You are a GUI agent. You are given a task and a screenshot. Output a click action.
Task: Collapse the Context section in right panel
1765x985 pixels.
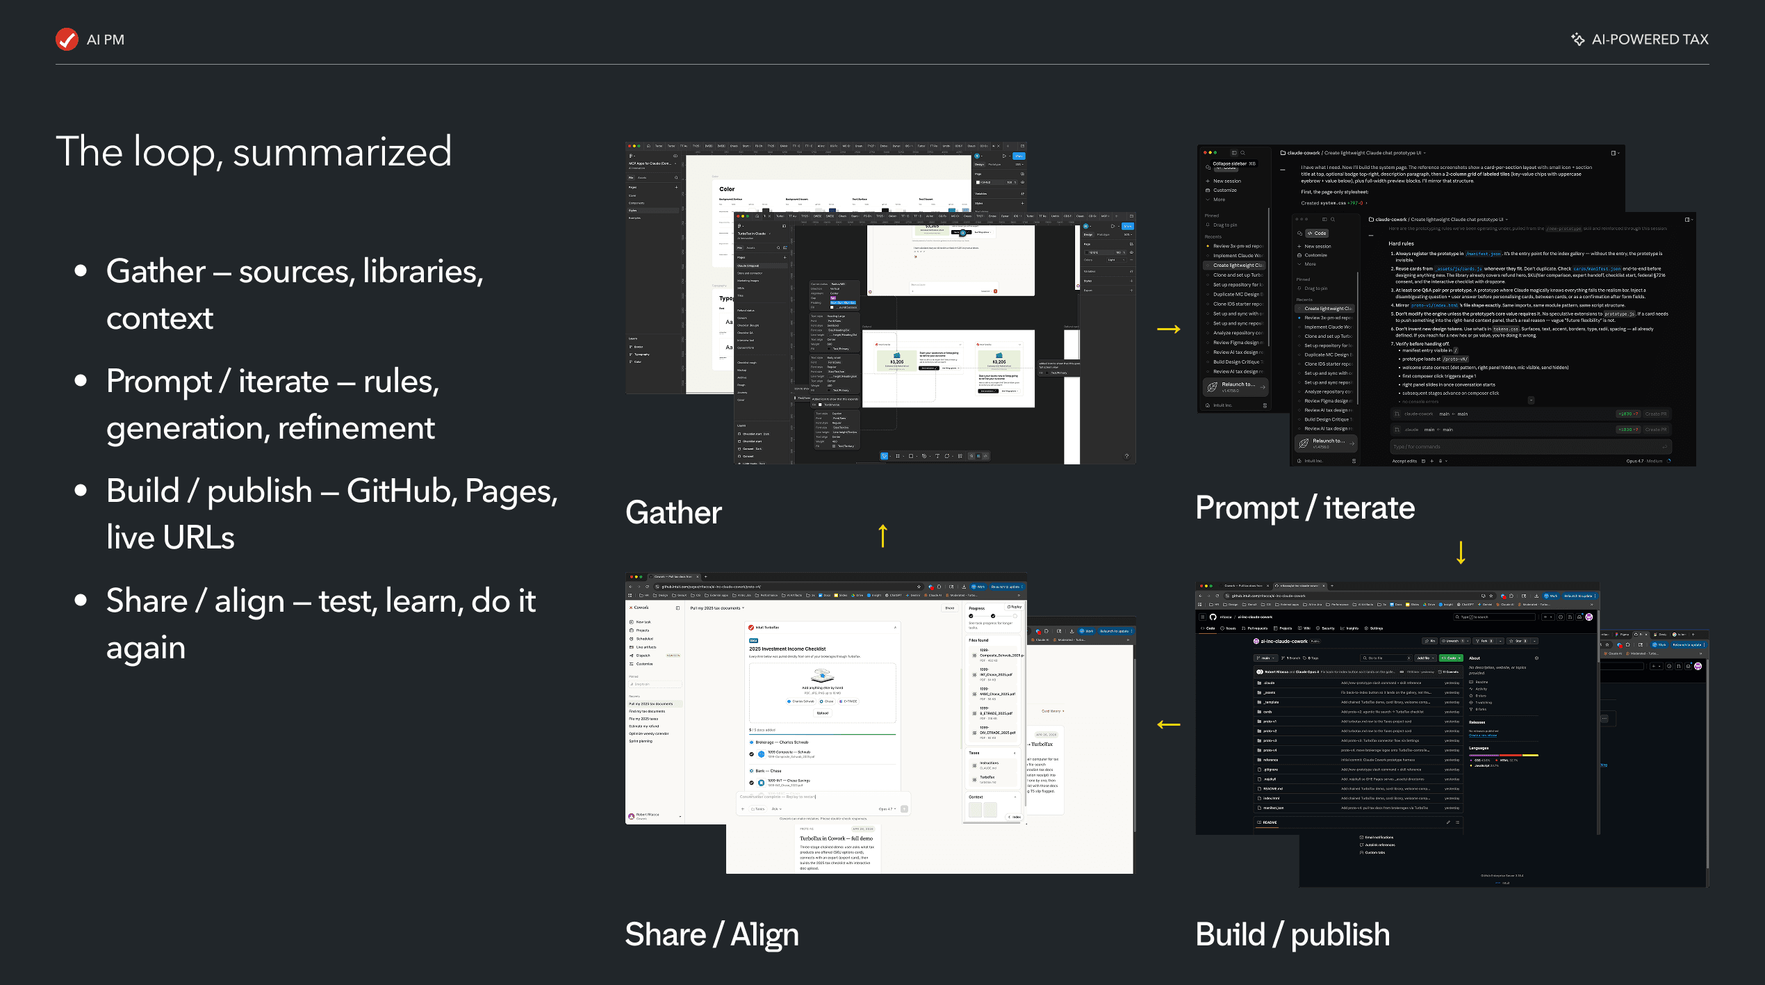tap(1015, 797)
